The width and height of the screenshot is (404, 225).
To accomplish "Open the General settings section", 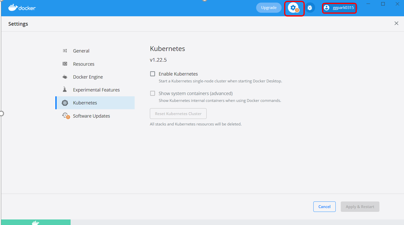I will point(95,51).
